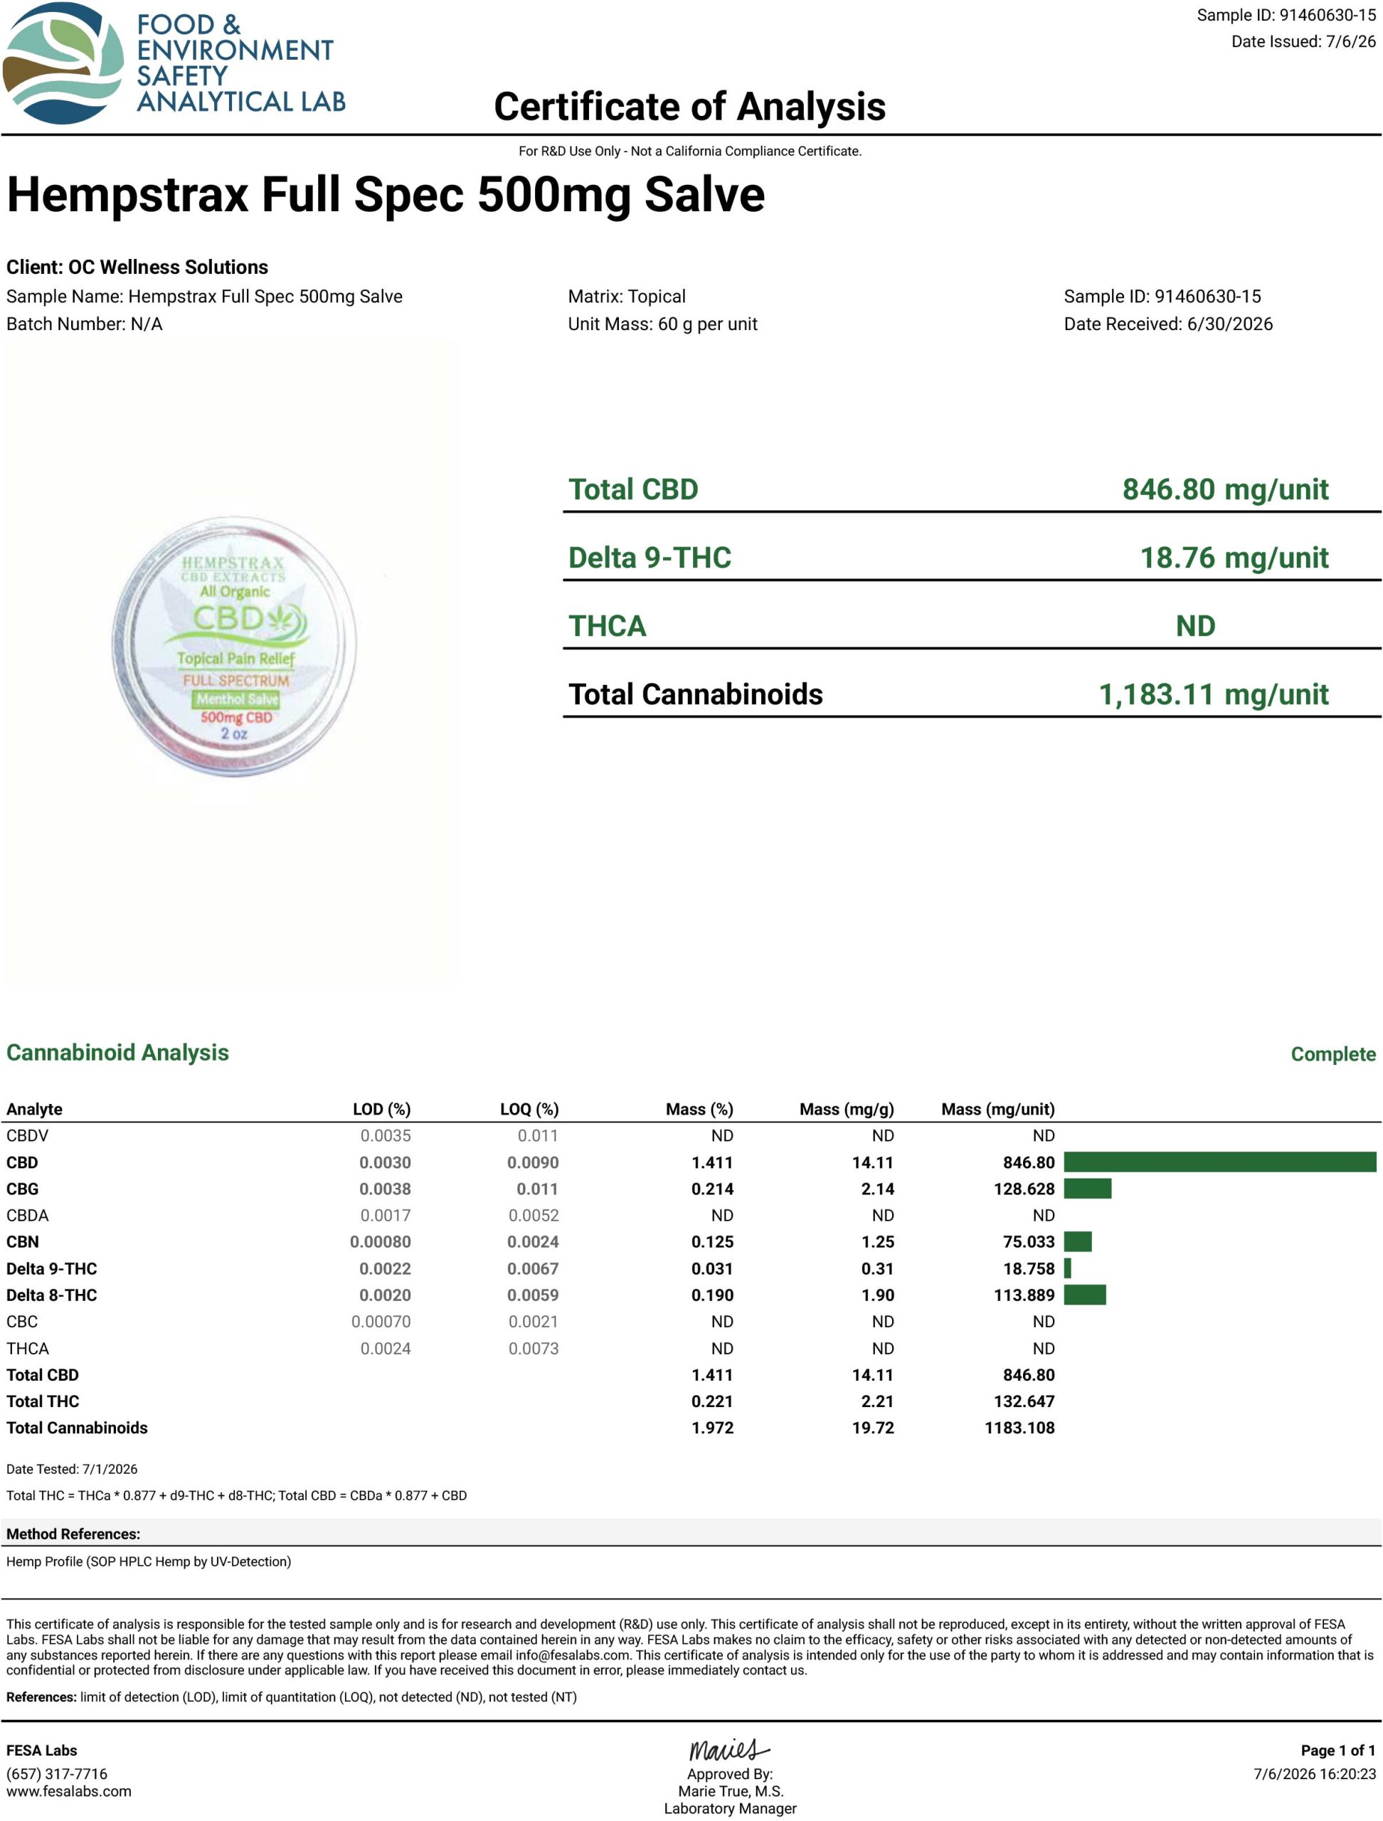Click the handwritten signature above 'Approved By'

(x=729, y=1748)
